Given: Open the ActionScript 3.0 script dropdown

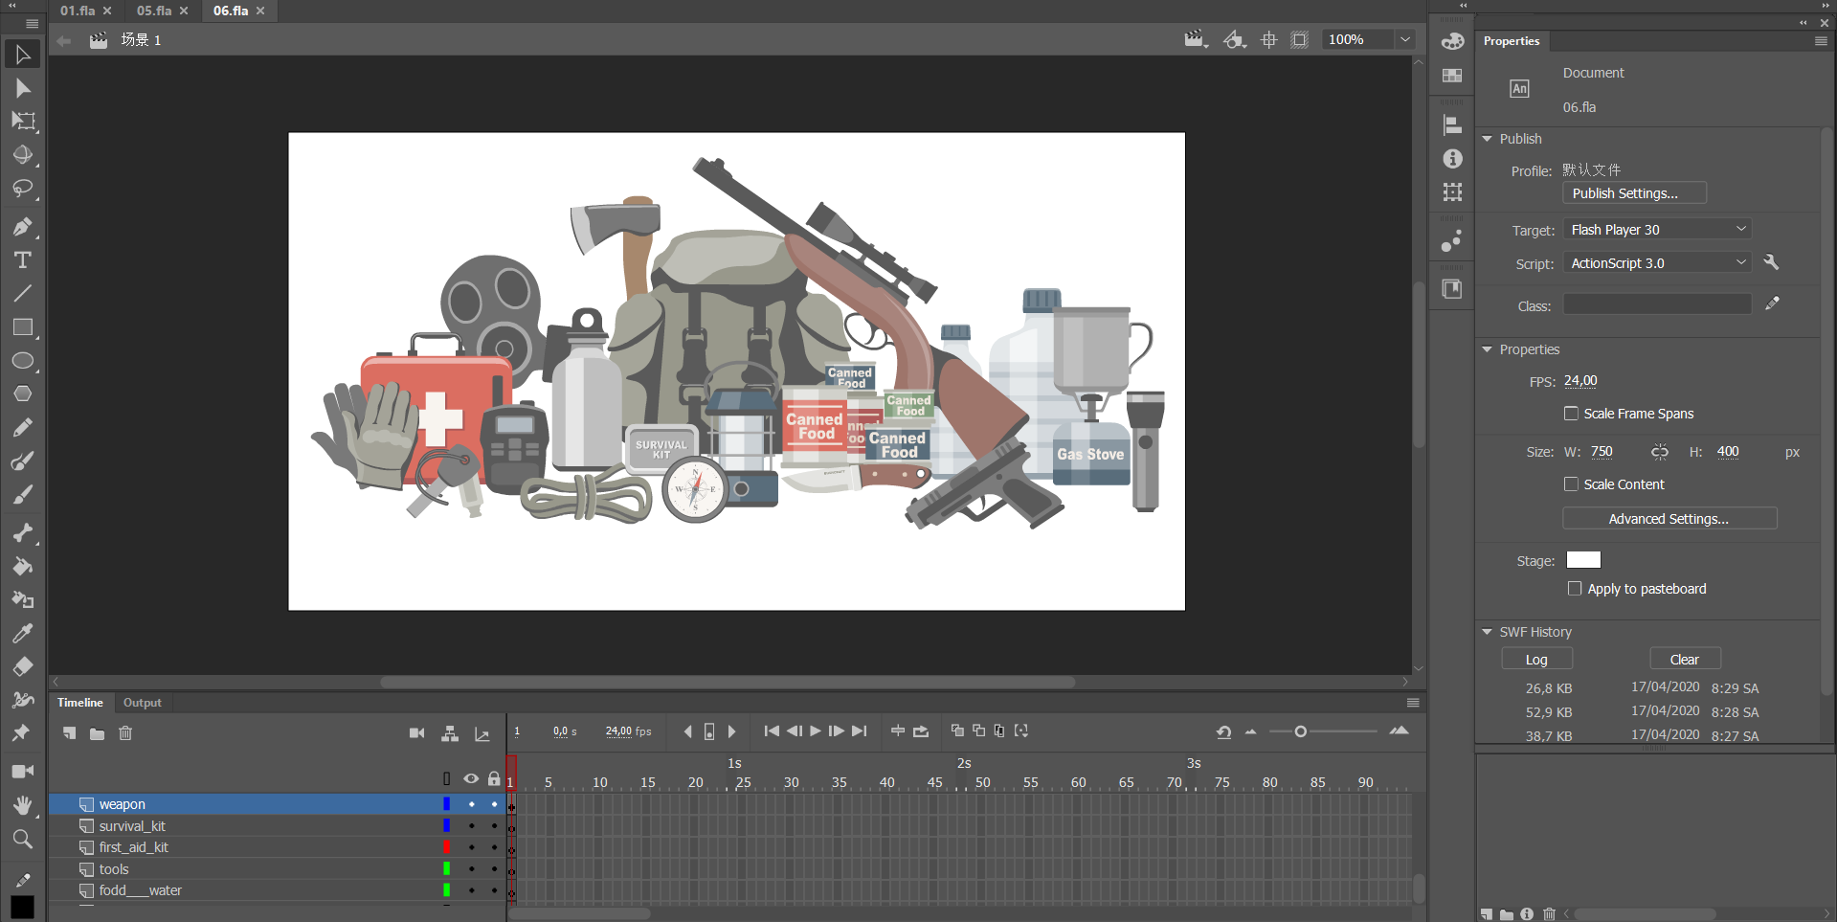Looking at the screenshot, I should 1657,263.
